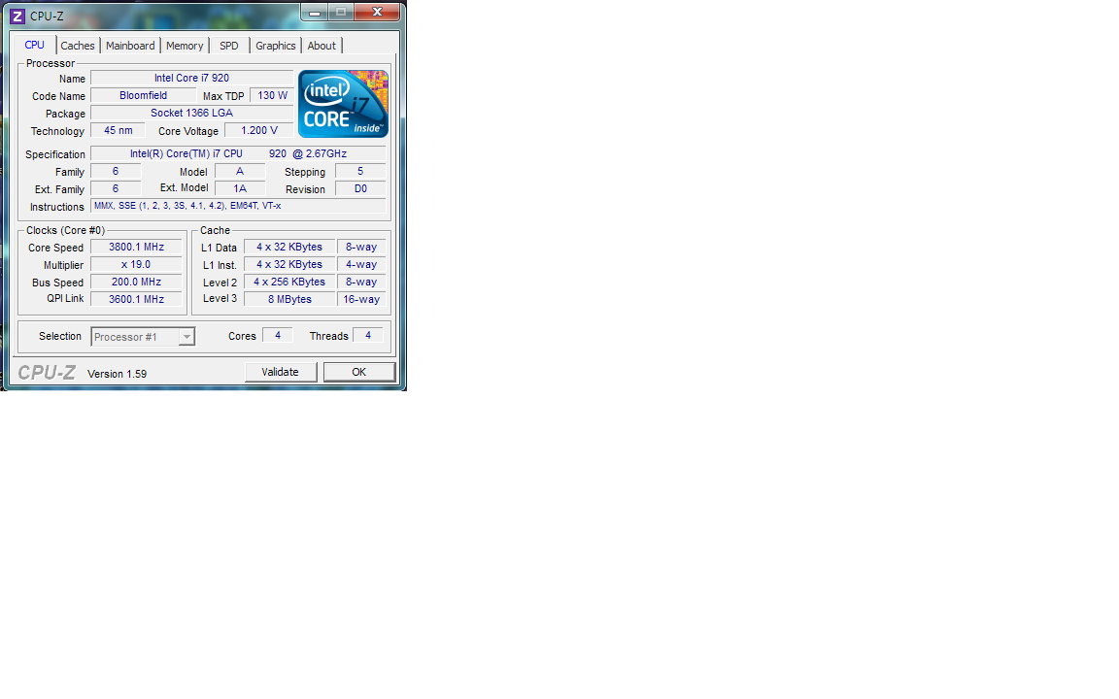The height and width of the screenshot is (699, 1119).
Task: Click the Core Speed value 3800.1 MHz
Action: tap(136, 247)
